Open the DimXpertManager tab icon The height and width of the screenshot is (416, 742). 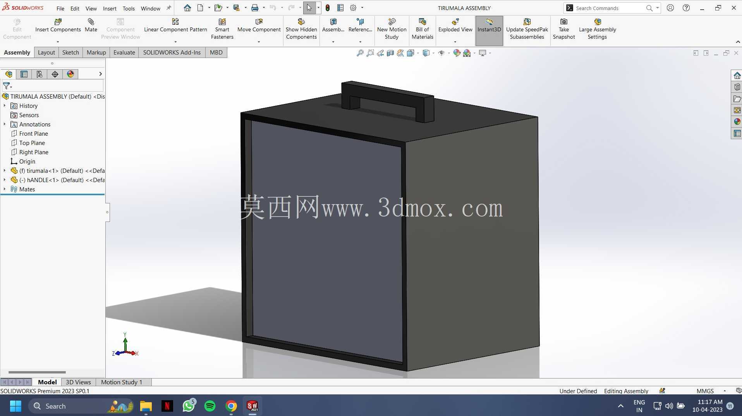tap(55, 74)
